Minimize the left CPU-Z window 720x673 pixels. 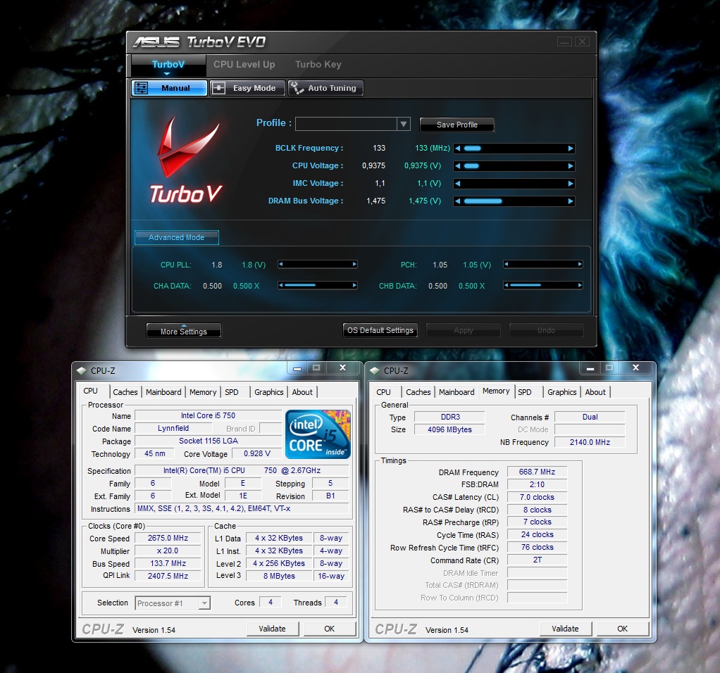pyautogui.click(x=297, y=368)
